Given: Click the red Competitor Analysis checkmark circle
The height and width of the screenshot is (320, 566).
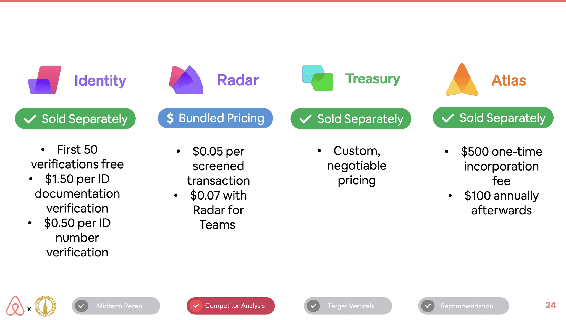Looking at the screenshot, I should point(196,306).
